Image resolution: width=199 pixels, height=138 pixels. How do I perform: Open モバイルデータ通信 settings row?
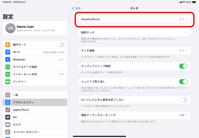pos(35,67)
